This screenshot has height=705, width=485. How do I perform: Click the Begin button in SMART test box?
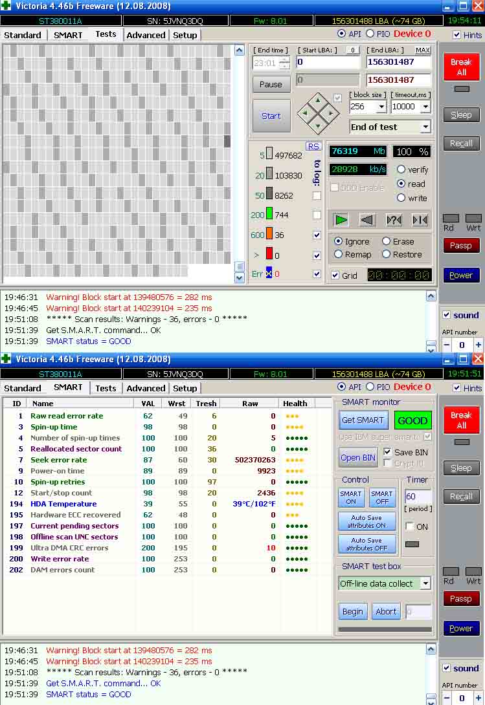pyautogui.click(x=353, y=611)
